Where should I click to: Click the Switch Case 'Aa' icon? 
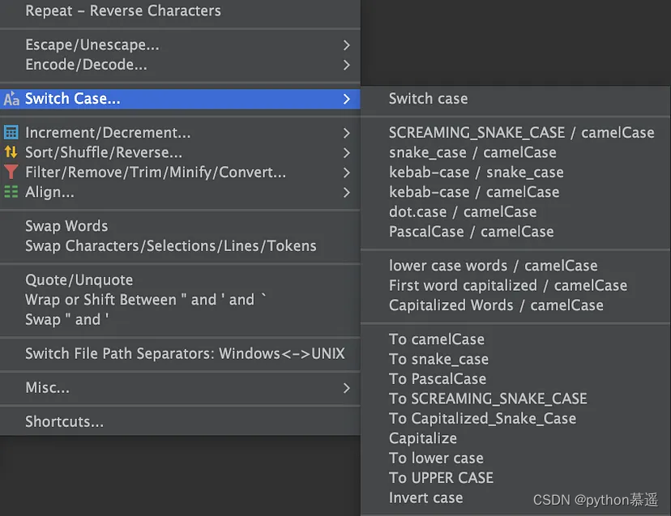pyautogui.click(x=11, y=99)
